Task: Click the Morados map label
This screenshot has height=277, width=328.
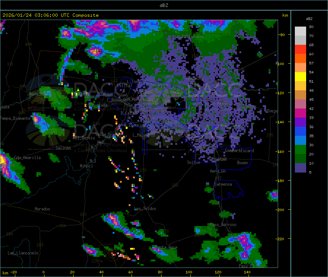Action: click(42, 209)
